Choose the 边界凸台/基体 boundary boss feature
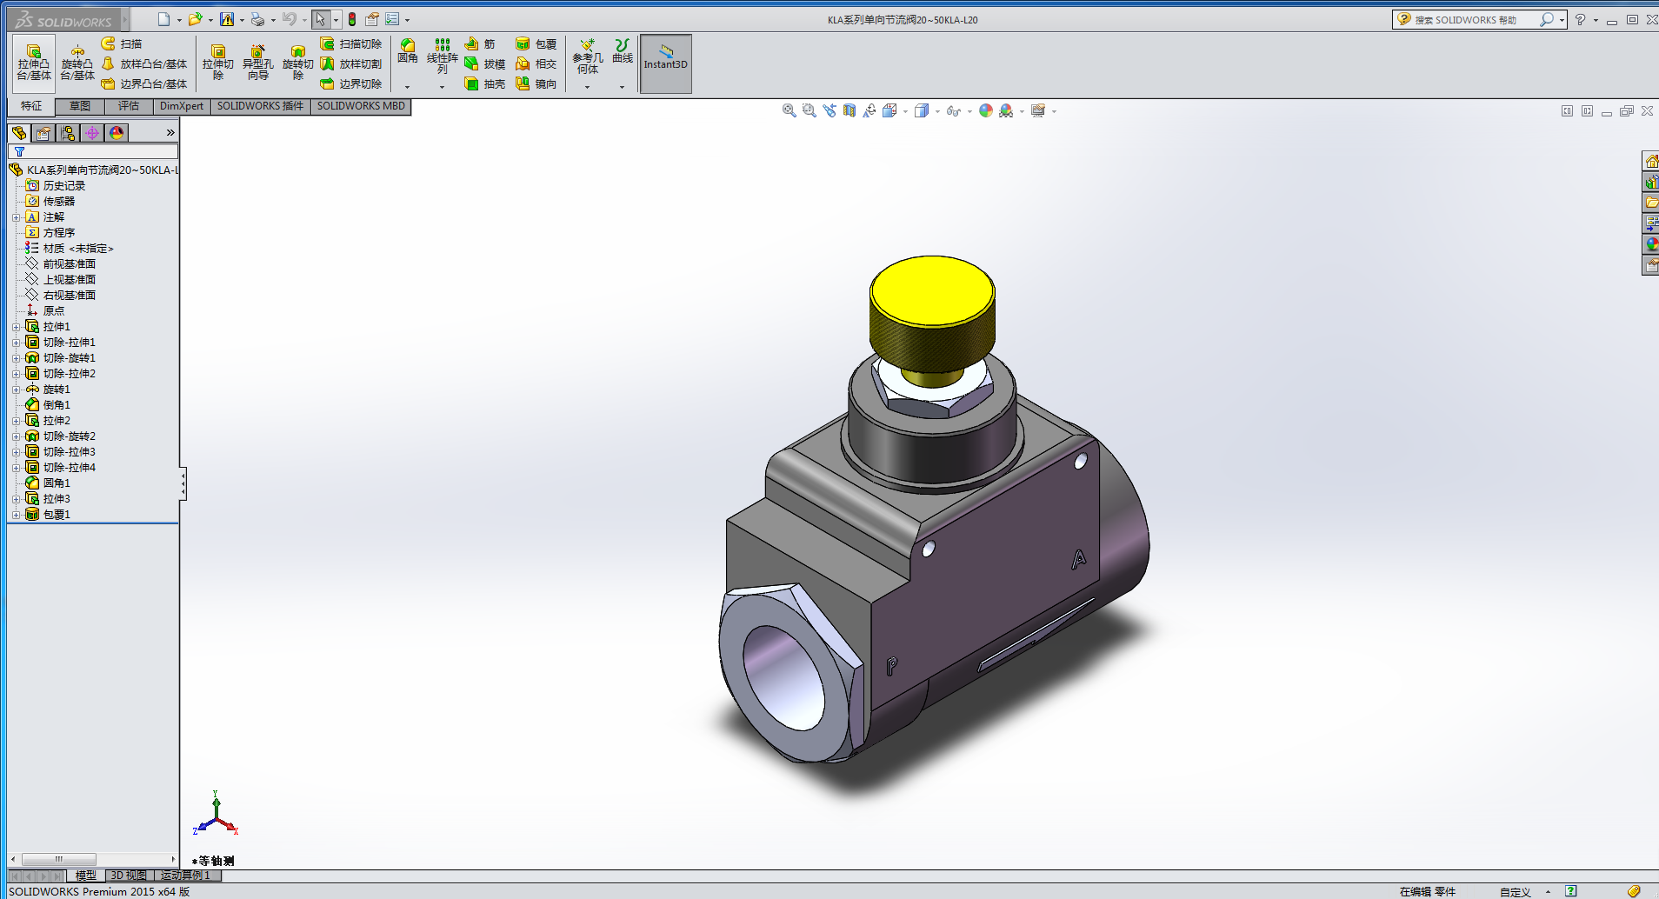 (x=144, y=83)
